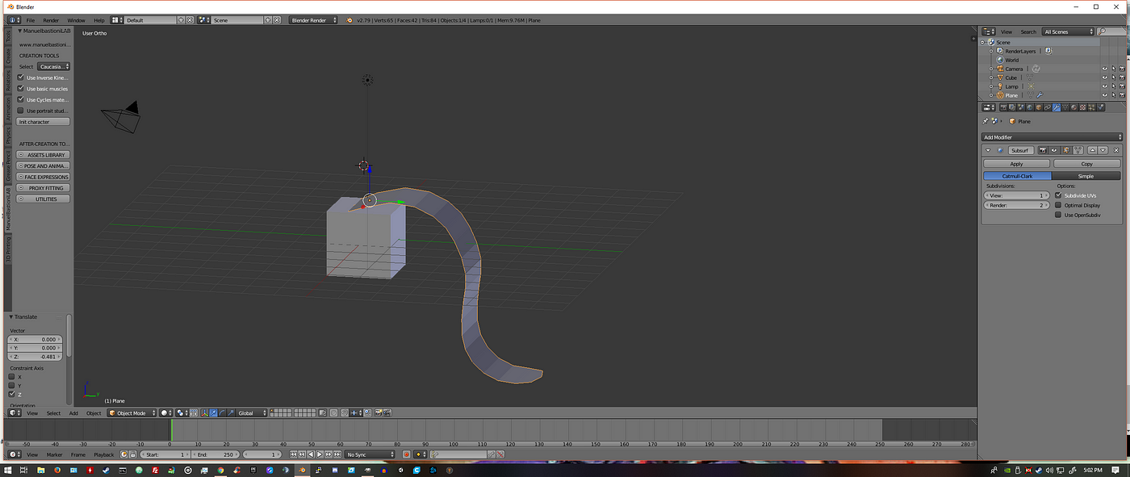This screenshot has height=477, width=1130.
Task: Open the Windows Start menu
Action: (x=7, y=470)
